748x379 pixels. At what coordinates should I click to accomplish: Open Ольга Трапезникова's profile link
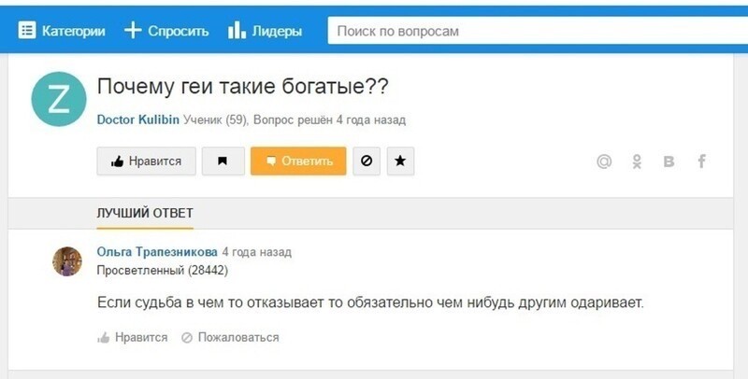point(157,252)
